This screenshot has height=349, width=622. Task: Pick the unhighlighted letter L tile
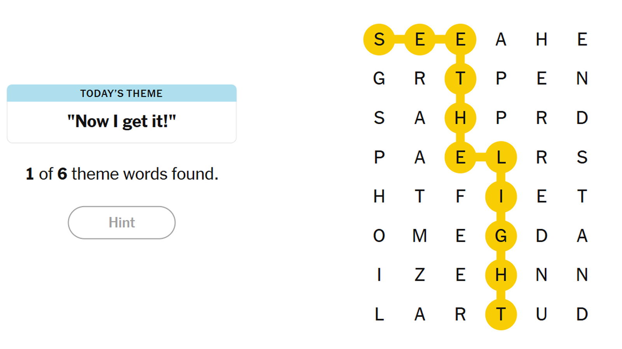point(379,314)
